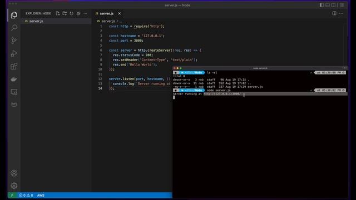Click 'require' keyword on line 1

pyautogui.click(x=141, y=26)
